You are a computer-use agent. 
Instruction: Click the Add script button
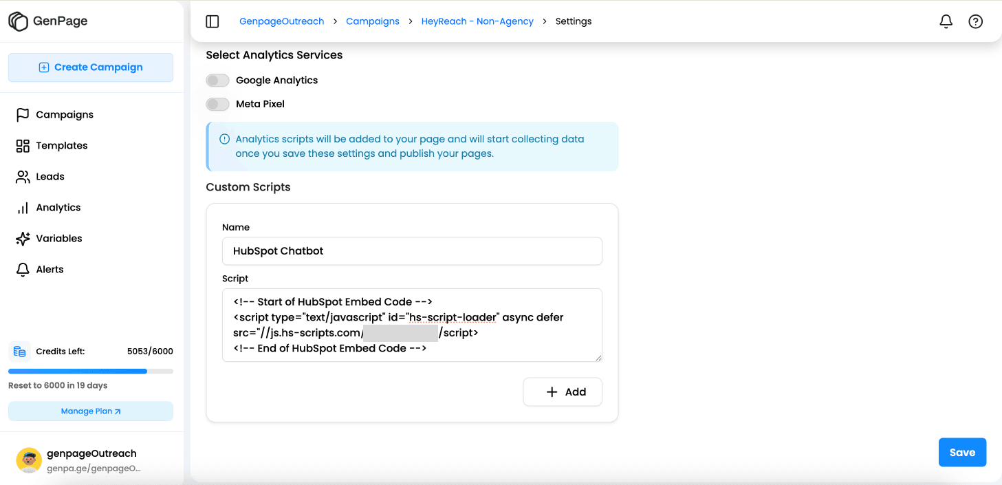[x=563, y=392]
